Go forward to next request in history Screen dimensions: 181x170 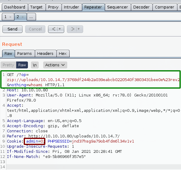pos(73,29)
